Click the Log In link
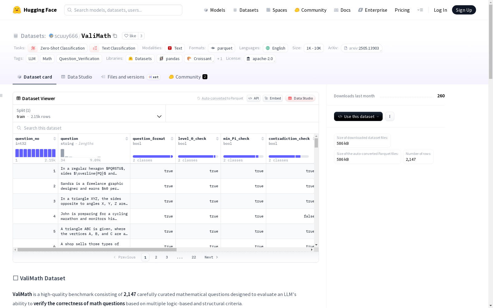 click(x=440, y=10)
